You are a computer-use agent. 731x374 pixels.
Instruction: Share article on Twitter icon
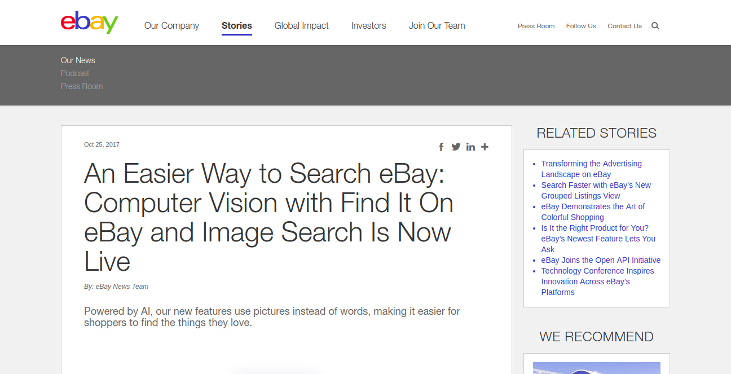[x=456, y=147]
